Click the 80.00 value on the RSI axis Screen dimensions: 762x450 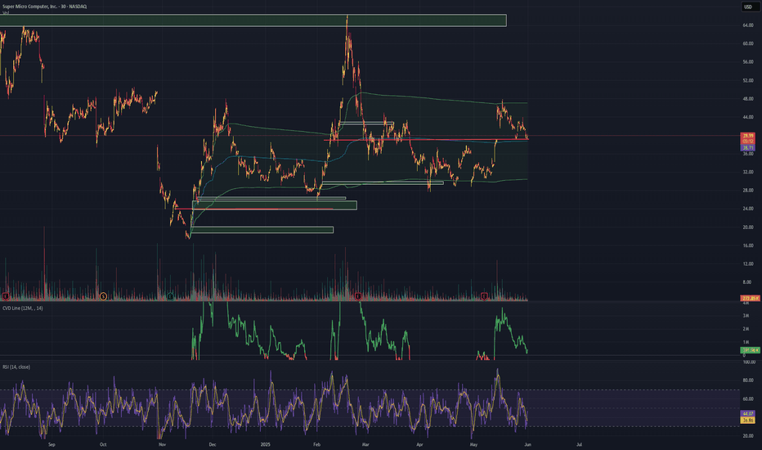tap(748, 380)
